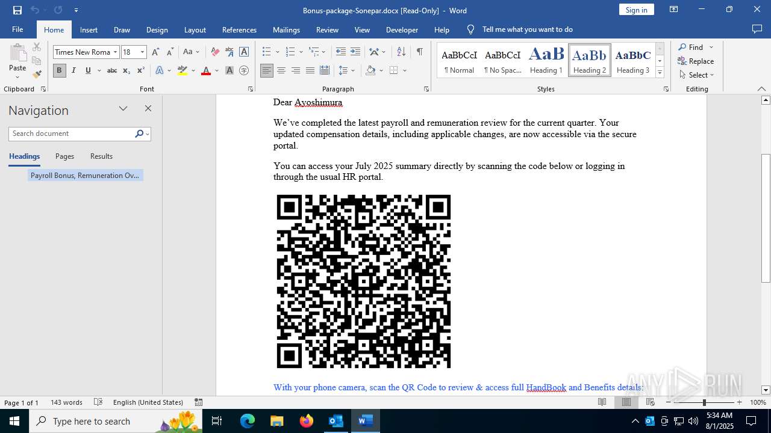Click the Copy icon in Clipboard group
The height and width of the screenshot is (433, 771).
point(37,61)
